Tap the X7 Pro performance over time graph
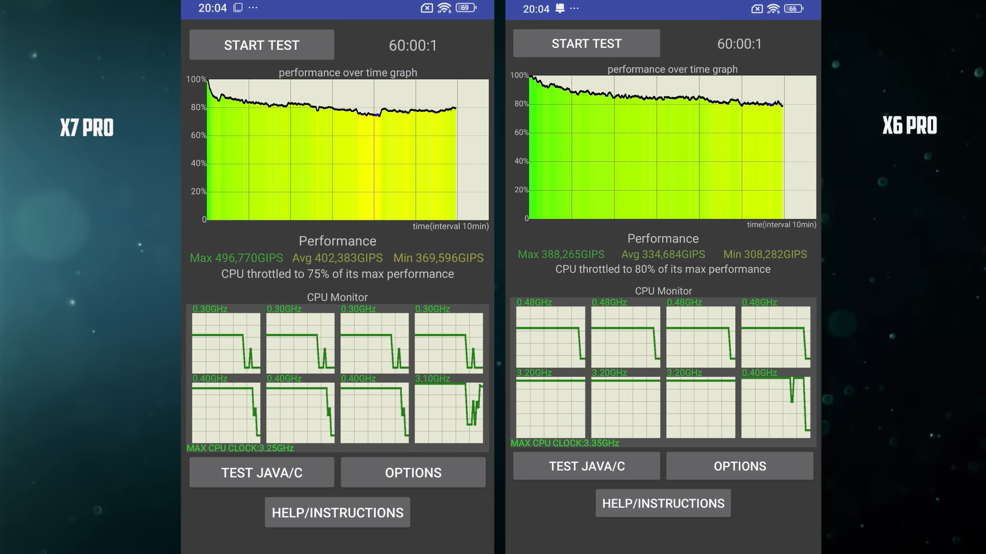986x554 pixels. coord(348,150)
